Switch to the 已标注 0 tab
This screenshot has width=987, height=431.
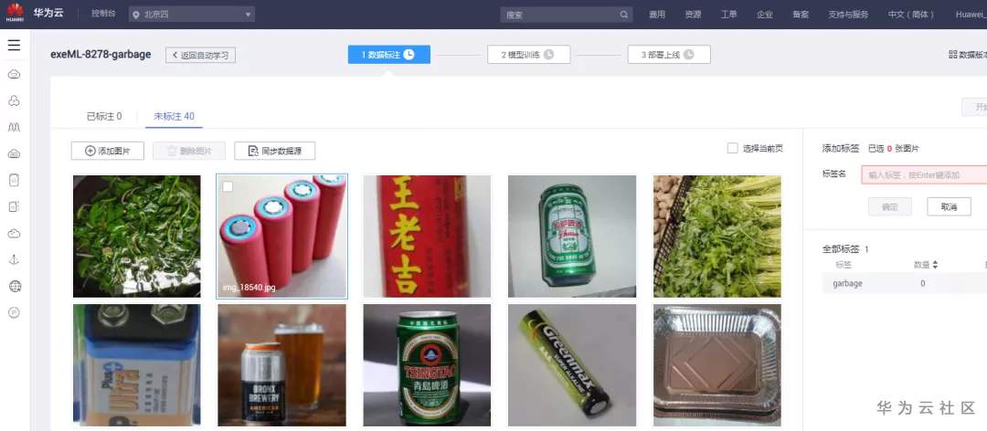pos(104,116)
